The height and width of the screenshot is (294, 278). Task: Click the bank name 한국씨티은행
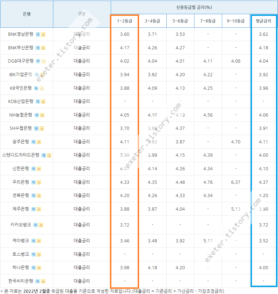(21, 281)
